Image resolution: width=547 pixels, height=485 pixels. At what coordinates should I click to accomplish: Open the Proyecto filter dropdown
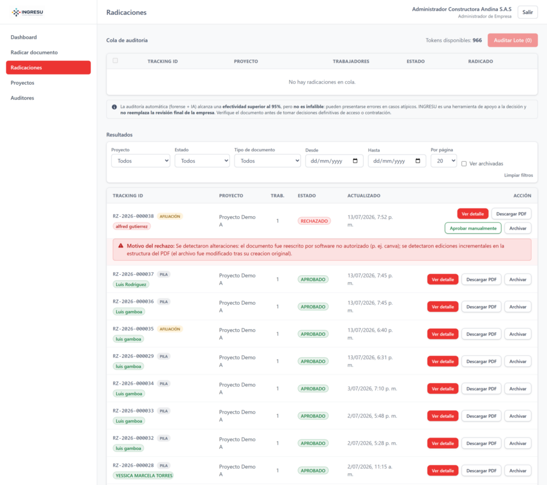click(140, 161)
